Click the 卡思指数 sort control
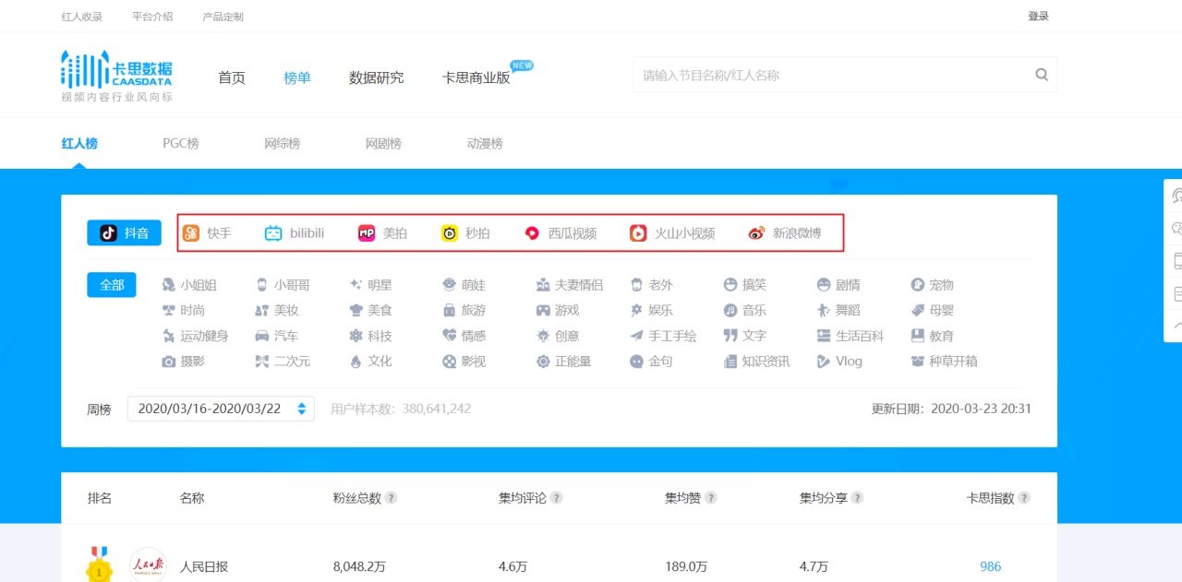The height and width of the screenshot is (582, 1182). [1025, 497]
